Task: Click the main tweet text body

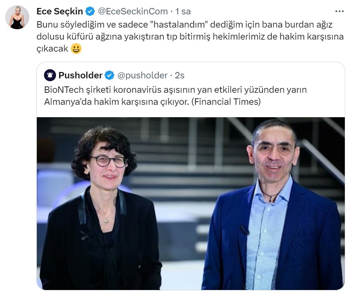Action: coord(190,36)
